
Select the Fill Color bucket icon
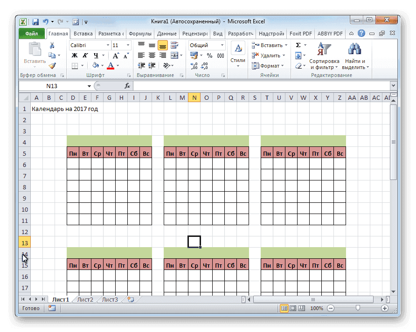96,65
